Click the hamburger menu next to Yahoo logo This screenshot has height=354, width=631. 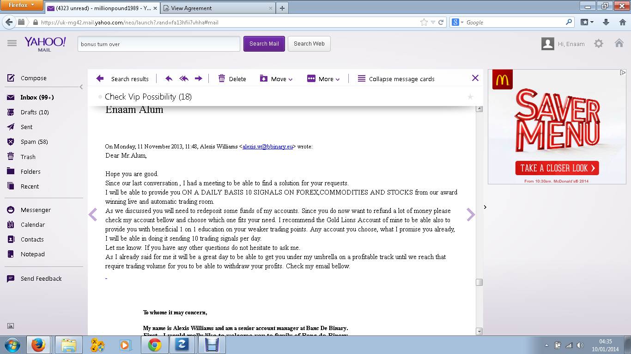(12, 43)
